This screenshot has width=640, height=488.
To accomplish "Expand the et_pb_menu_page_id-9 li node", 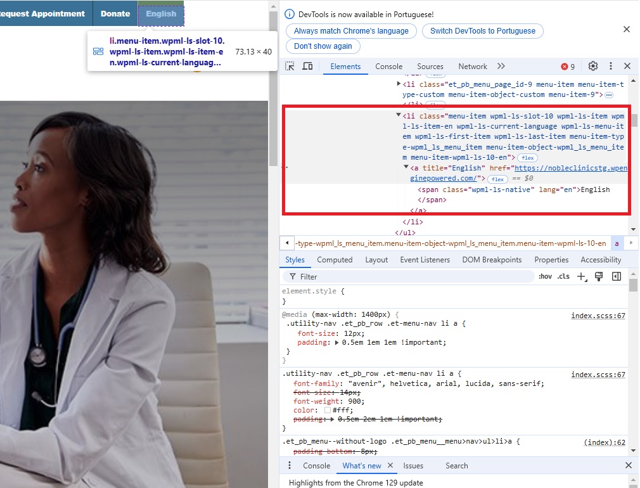I will pyautogui.click(x=399, y=84).
